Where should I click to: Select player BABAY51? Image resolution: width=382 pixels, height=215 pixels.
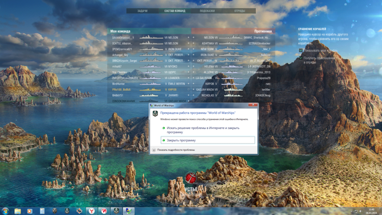[117, 95]
